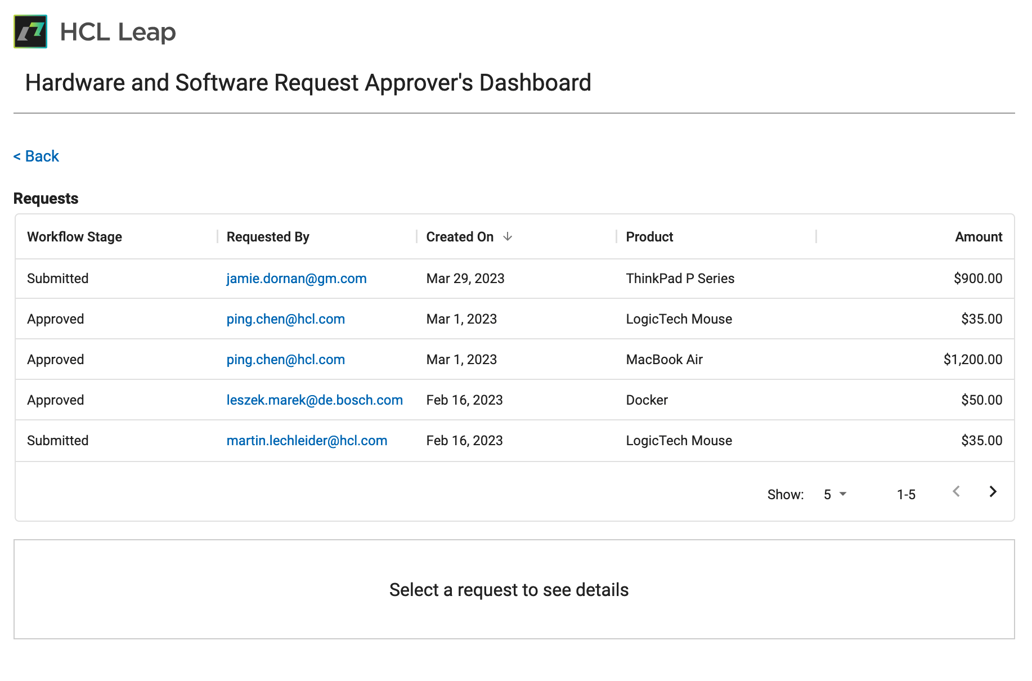Click the Back link
Viewport: 1032px width, 681px height.
(x=36, y=156)
